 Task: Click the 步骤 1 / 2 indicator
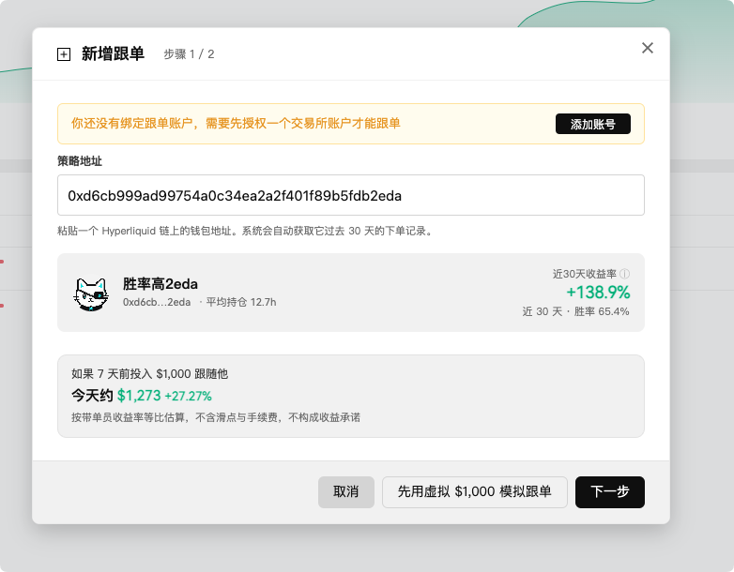coord(189,54)
